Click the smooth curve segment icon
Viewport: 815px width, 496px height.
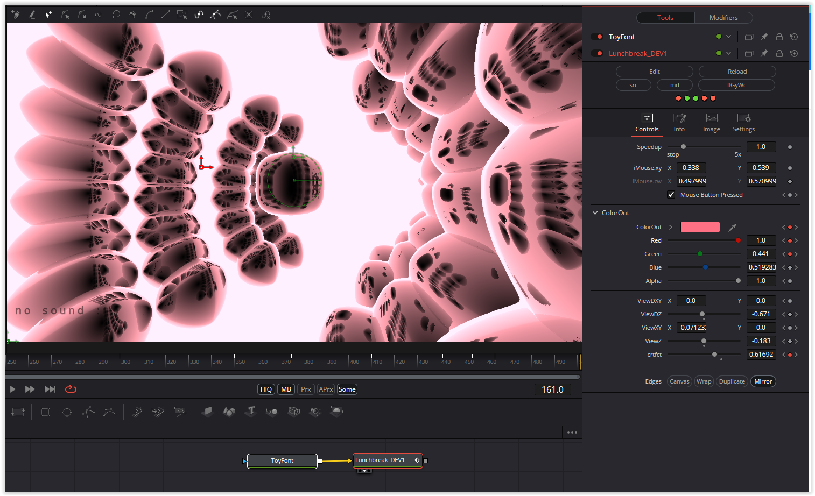[149, 15]
